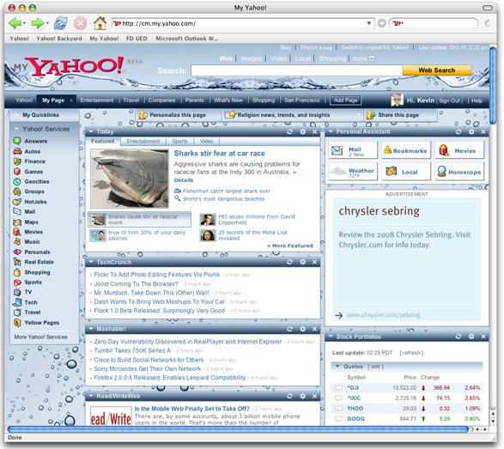The image size is (504, 449).
Task: Refresh the TechCrunch module
Action: (289, 262)
